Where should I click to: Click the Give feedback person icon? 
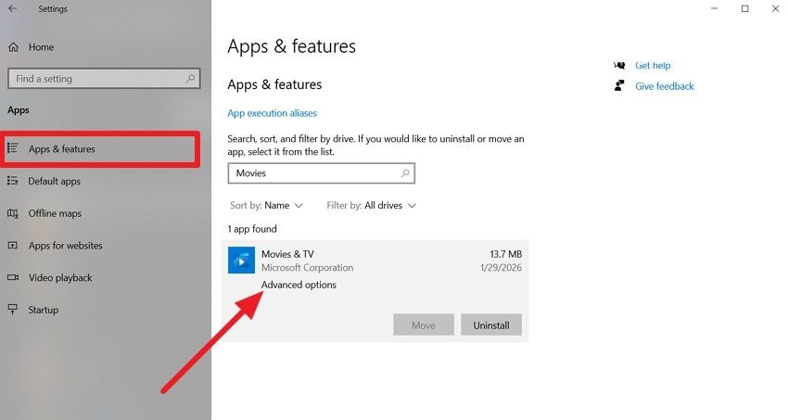[x=619, y=86]
